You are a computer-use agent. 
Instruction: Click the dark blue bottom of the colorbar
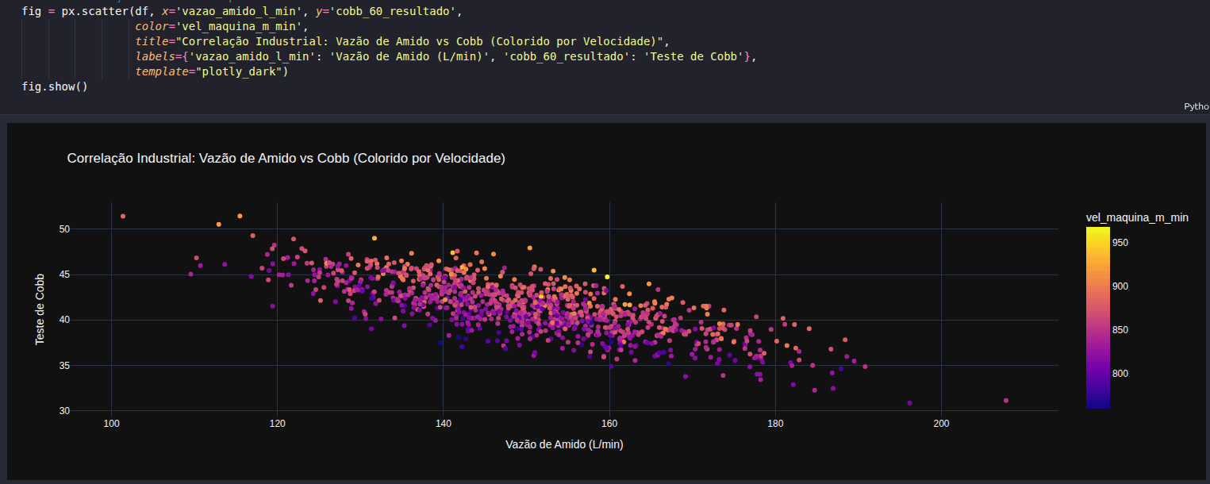click(x=1098, y=403)
